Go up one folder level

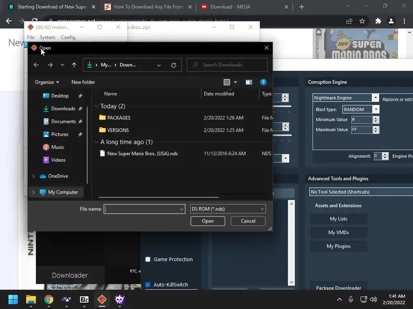[74, 65]
